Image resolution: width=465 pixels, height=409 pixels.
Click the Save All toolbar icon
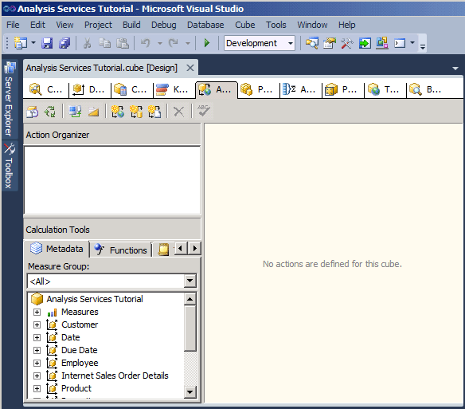64,43
